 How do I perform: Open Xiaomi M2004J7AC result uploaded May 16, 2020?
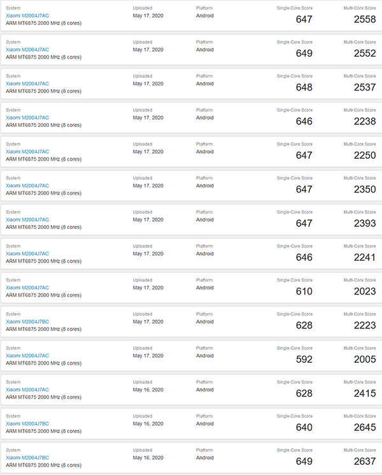click(27, 390)
